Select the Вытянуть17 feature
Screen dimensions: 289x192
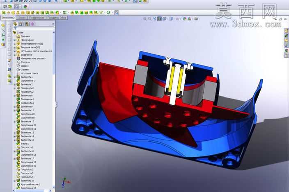pos(25,158)
